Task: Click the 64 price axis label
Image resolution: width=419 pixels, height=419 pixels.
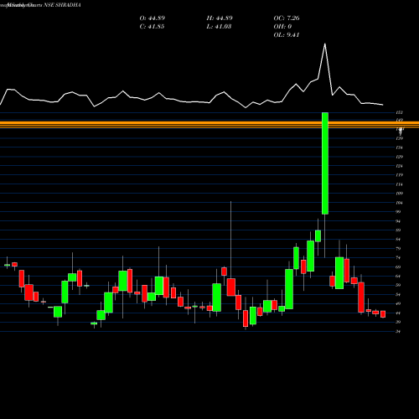Action: [398, 277]
